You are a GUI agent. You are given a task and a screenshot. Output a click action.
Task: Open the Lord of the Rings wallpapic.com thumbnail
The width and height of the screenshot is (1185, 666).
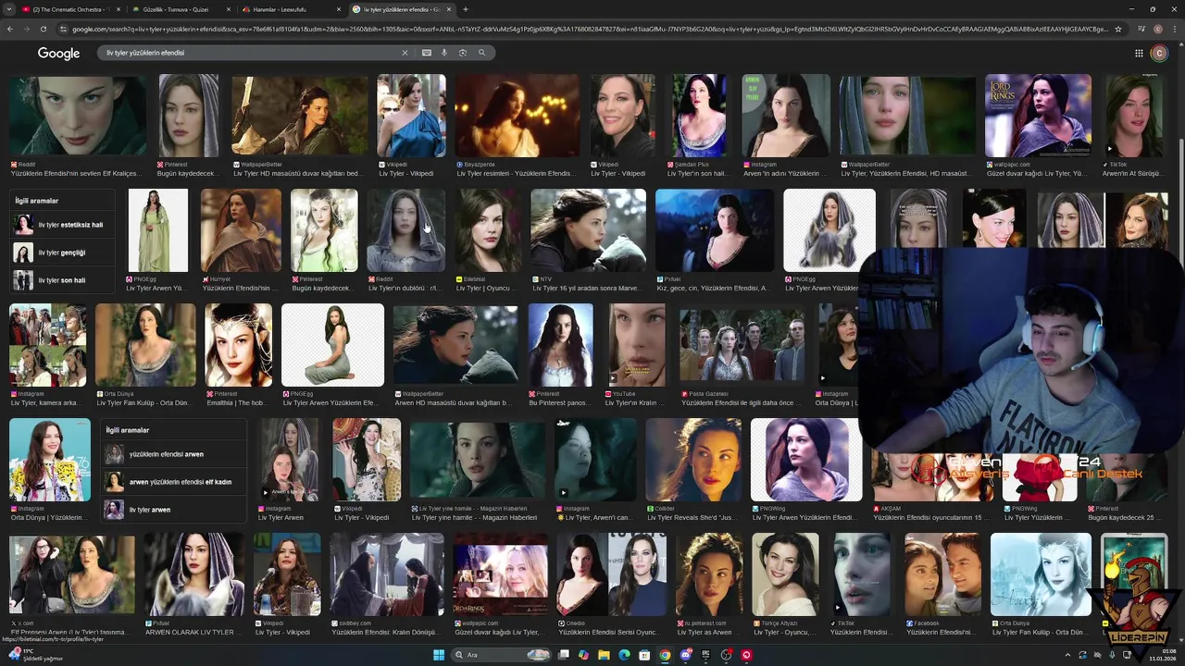1038,116
